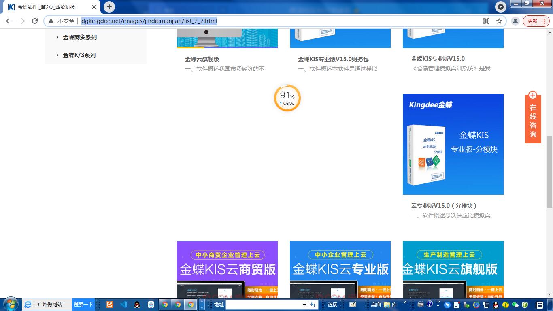Click the taskbar clock notes icon

[x=539, y=305]
